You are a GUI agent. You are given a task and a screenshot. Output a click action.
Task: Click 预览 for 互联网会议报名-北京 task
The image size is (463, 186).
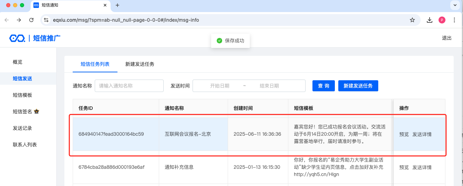pos(404,134)
